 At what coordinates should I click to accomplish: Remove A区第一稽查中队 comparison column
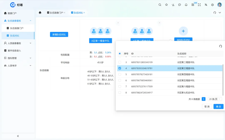pos(118,23)
